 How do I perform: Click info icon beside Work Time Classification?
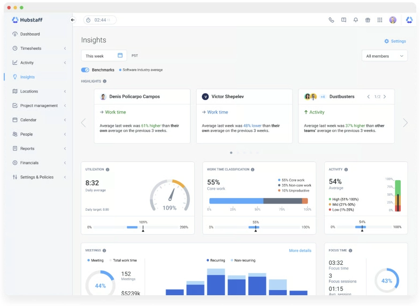pos(252,169)
